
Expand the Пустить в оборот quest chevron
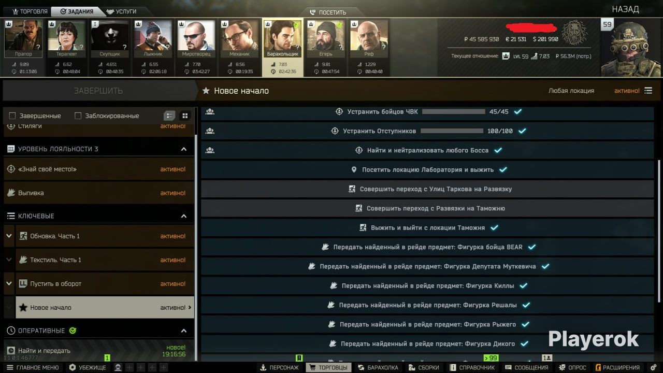tap(9, 284)
